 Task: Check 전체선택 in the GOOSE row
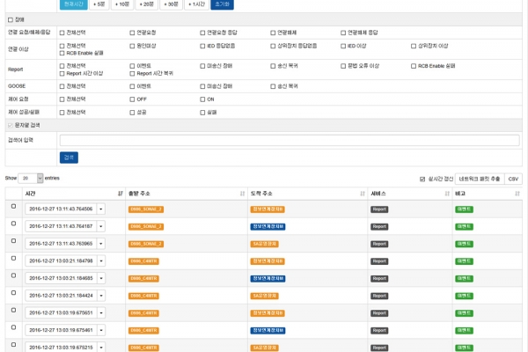[62, 86]
